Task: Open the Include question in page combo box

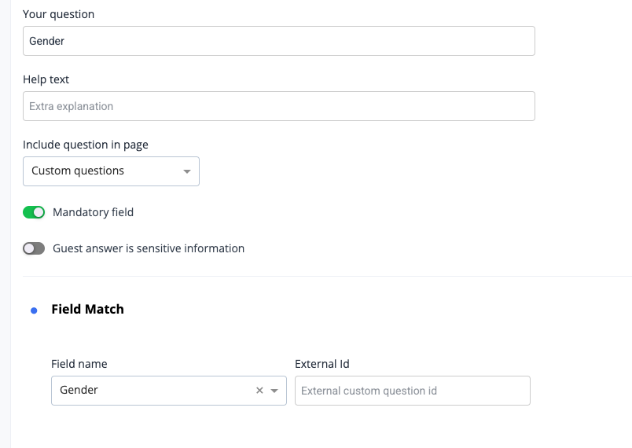Action: [112, 171]
